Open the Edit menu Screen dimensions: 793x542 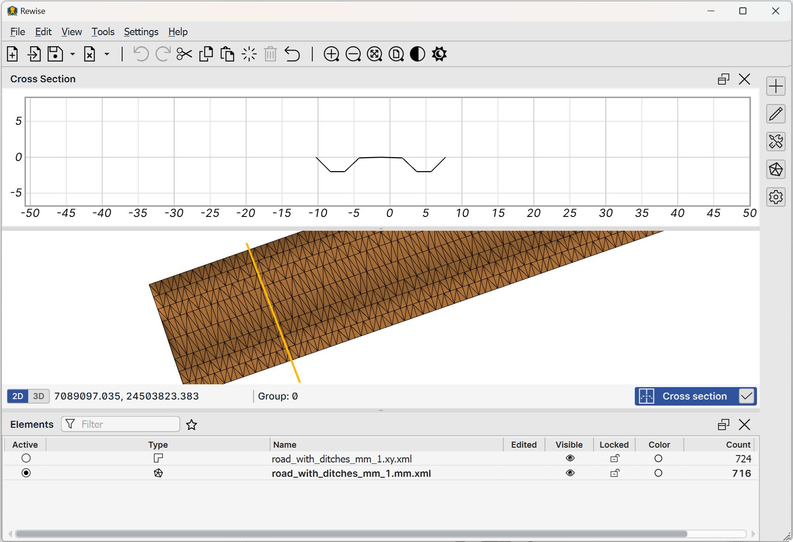[43, 32]
